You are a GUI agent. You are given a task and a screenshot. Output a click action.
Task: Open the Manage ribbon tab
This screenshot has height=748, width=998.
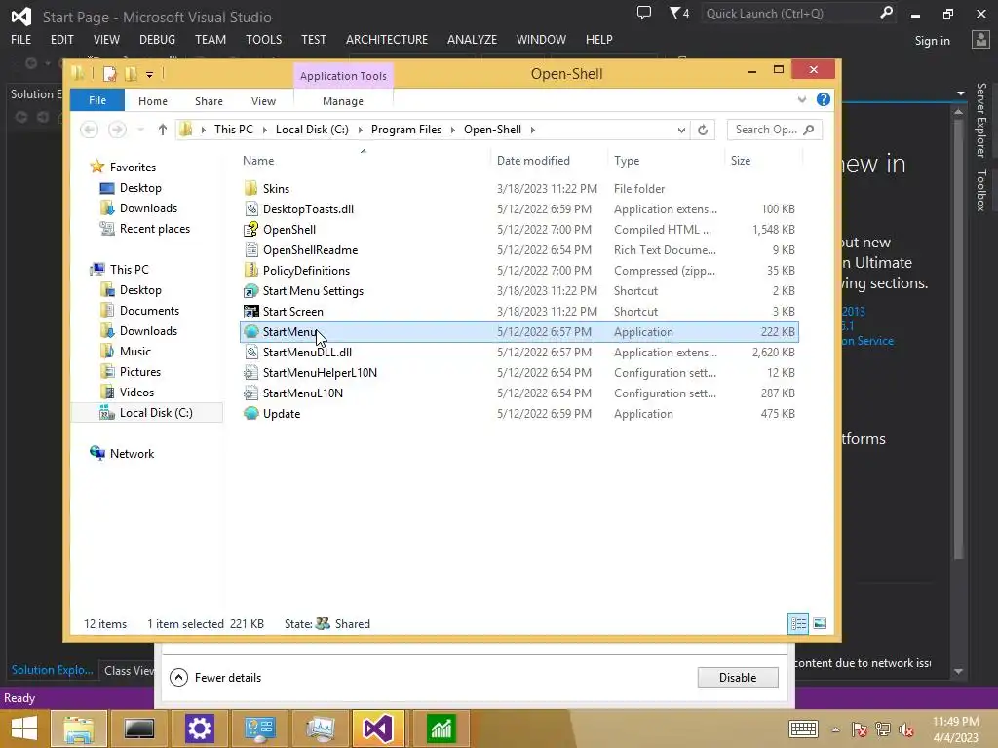coord(343,101)
